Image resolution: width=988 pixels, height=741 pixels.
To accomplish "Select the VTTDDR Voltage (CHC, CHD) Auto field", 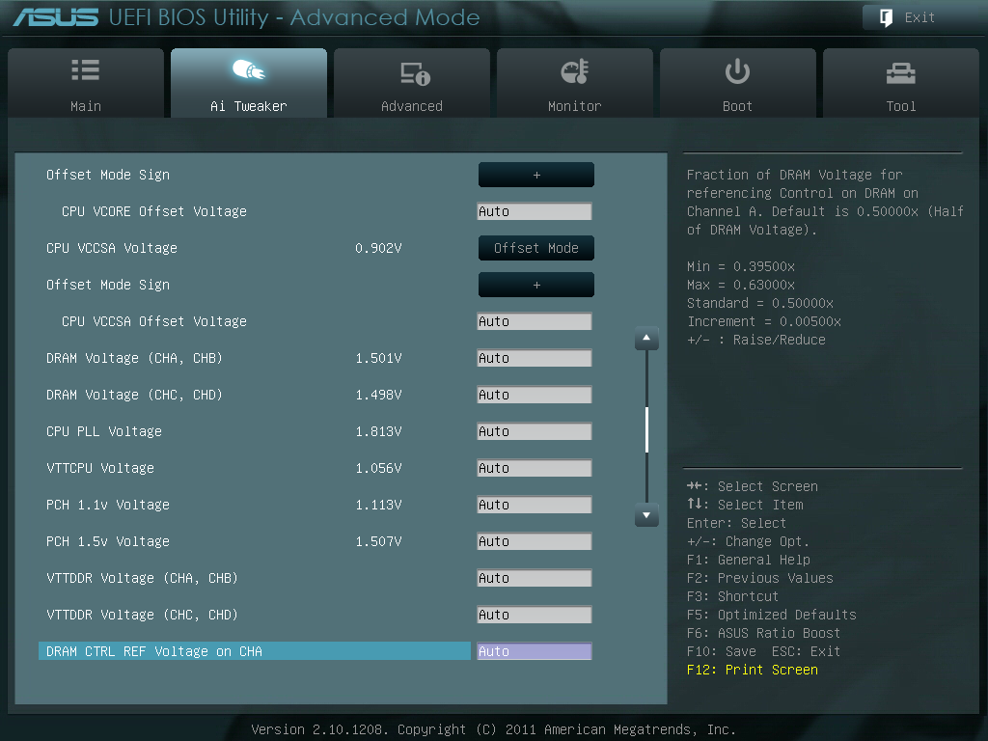I will (x=535, y=615).
